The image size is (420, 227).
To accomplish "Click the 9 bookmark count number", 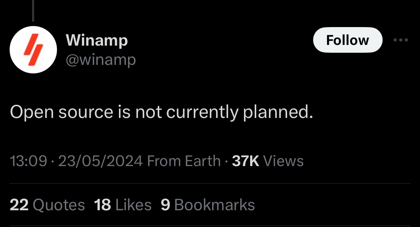I will pyautogui.click(x=166, y=205).
